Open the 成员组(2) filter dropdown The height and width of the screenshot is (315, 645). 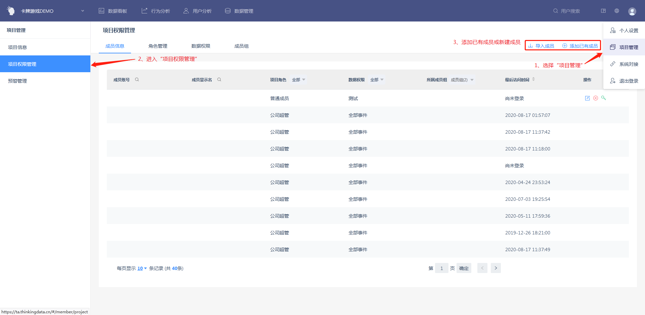462,80
